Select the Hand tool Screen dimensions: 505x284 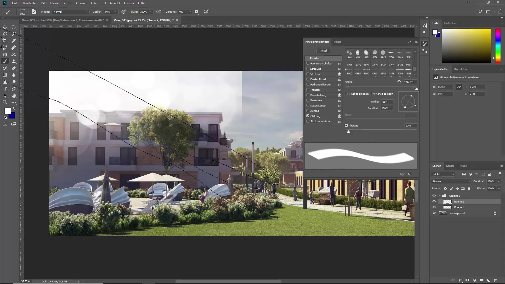point(14,96)
